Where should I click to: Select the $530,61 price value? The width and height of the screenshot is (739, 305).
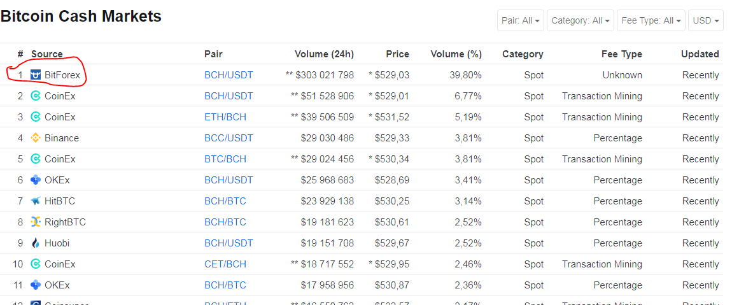(x=392, y=222)
